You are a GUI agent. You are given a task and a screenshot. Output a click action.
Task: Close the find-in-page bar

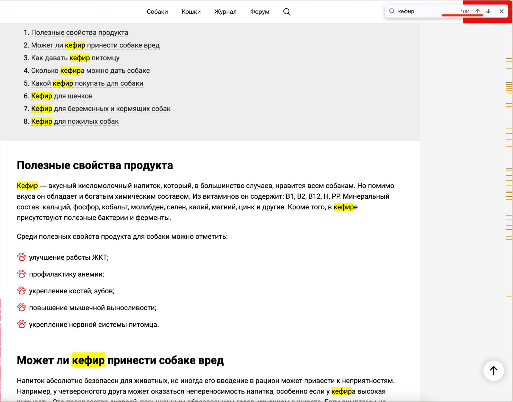coord(501,11)
